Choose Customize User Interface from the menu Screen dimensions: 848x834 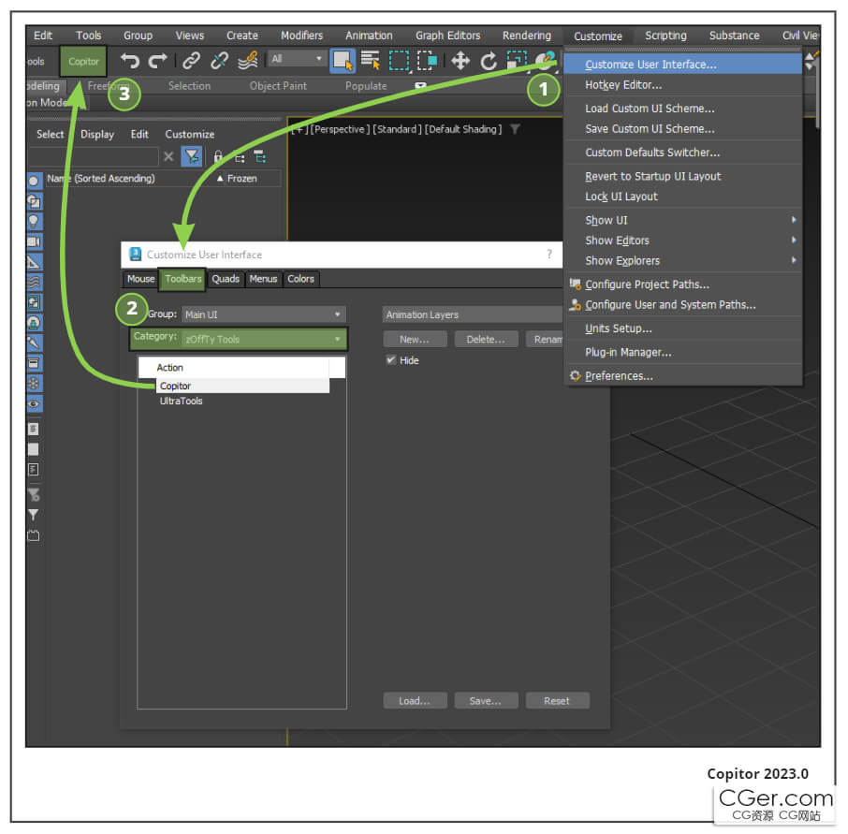[x=682, y=65]
